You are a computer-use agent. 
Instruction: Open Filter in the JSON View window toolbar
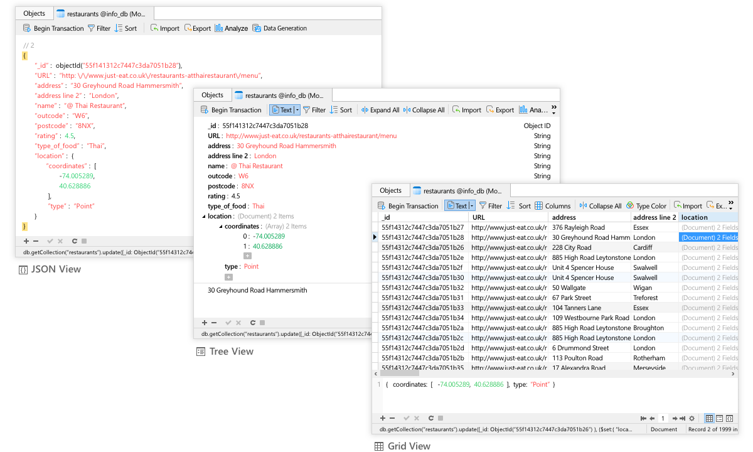99,28
